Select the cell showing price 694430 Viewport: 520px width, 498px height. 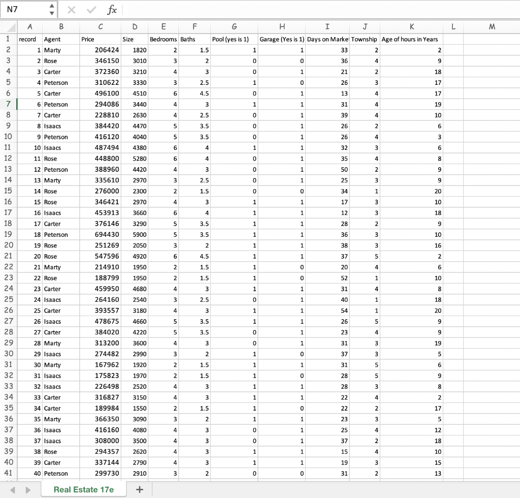pyautogui.click(x=100, y=234)
